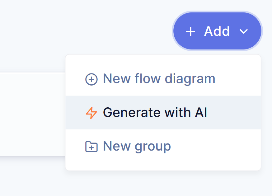Click the panel behind the dropdown menu
272x196 pixels.
click(31, 118)
